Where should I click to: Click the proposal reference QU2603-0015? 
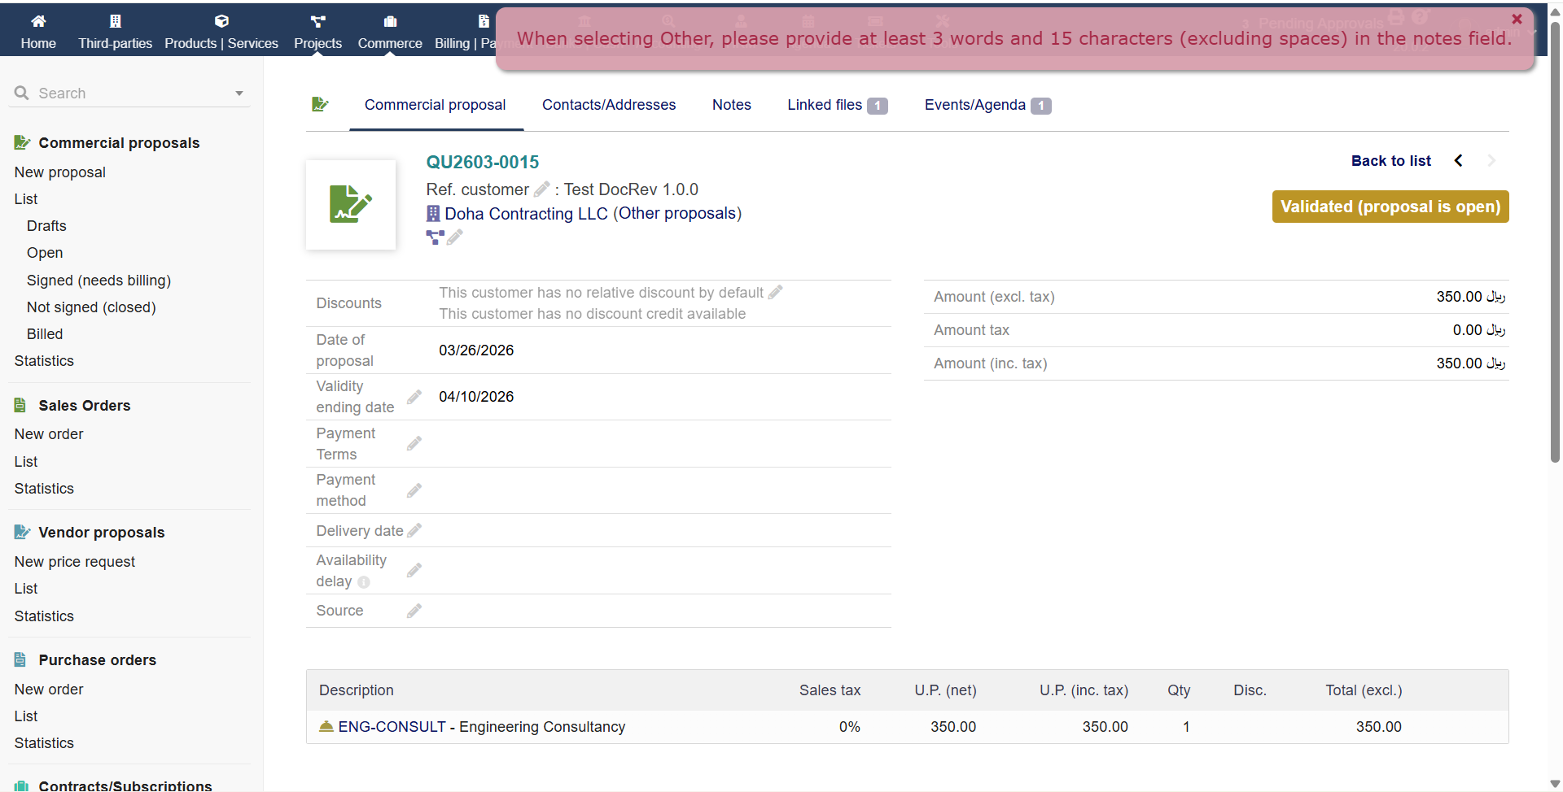(x=483, y=162)
